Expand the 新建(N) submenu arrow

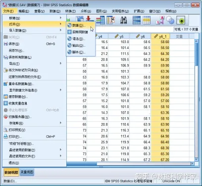tap(60, 18)
